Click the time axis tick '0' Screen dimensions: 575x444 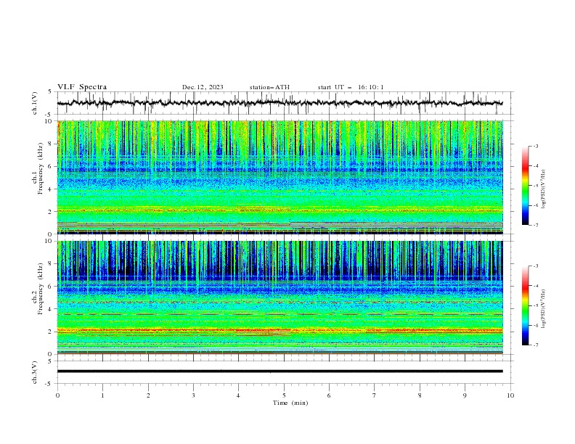[x=57, y=395]
